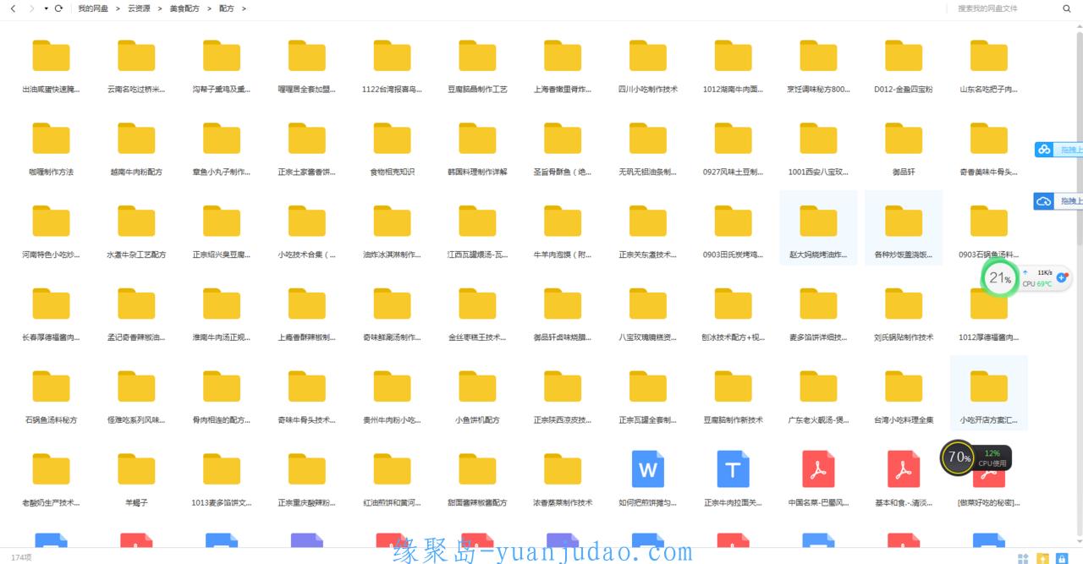Open the PDF file 基本和食-.清淡
Viewport: 1083px width, 564px height.
point(904,479)
